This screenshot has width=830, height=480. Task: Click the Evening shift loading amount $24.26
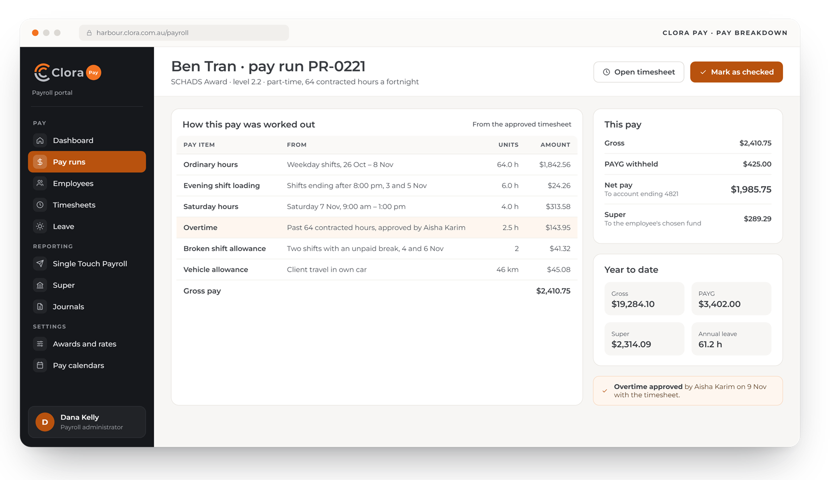[559, 185]
